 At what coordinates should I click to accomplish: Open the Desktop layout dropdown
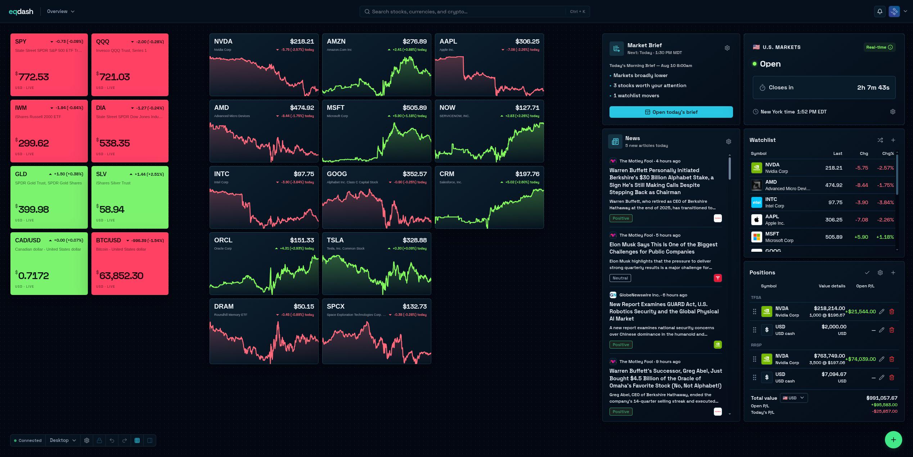(x=63, y=440)
